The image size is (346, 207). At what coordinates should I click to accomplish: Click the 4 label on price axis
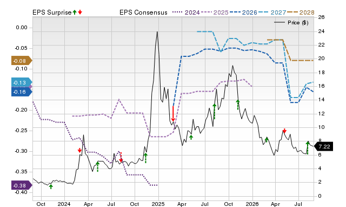[x=320, y=169]
